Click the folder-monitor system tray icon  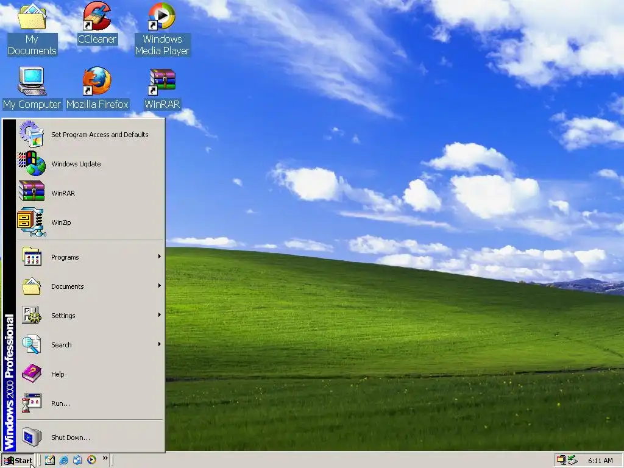click(x=561, y=461)
